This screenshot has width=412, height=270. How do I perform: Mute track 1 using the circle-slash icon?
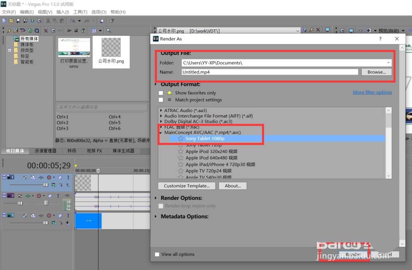click(x=60, y=177)
